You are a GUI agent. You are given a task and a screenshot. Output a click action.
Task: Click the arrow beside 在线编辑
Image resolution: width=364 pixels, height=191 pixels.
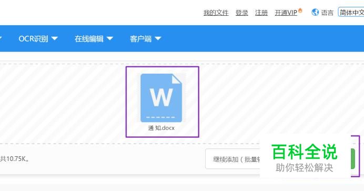(110, 38)
